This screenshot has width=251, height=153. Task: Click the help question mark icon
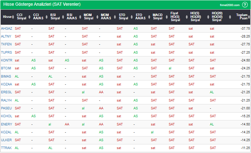click(x=245, y=5)
